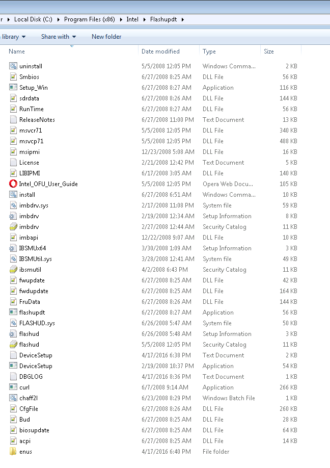330x468 pixels.
Task: Select the msipmi file name
Action: click(x=29, y=152)
